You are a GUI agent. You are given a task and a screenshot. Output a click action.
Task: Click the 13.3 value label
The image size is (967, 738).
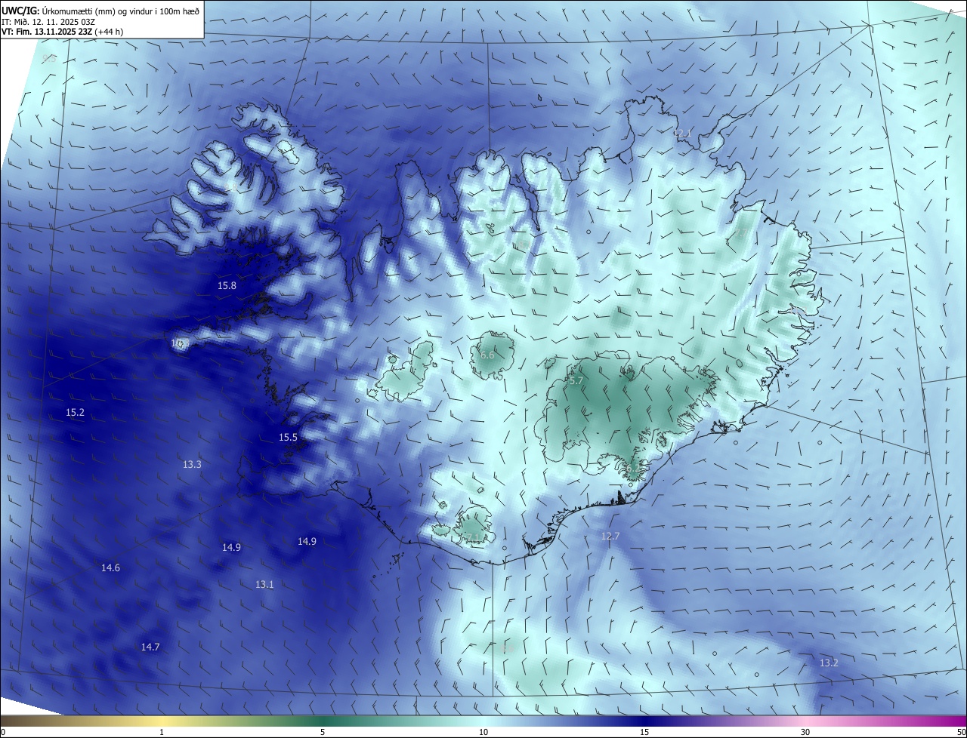(x=192, y=465)
